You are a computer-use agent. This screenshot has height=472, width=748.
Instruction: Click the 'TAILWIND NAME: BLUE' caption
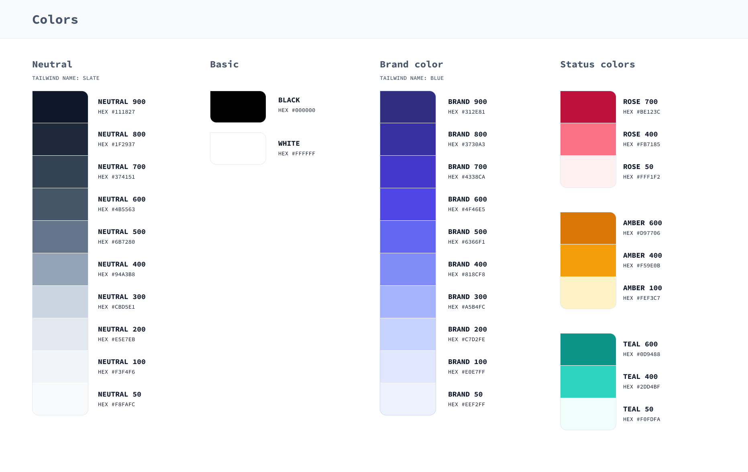412,78
